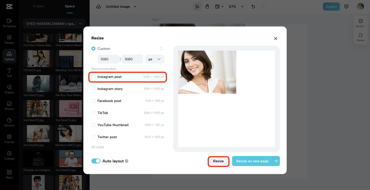Viewport: 370px width, 190px height.
Task: Open the Collage sidebar panel
Action: (x=9, y=155)
